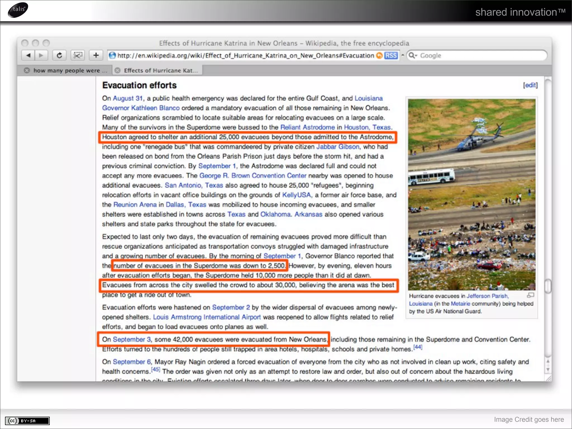Click the September 2 link
The height and width of the screenshot is (429, 572).
coord(231,308)
